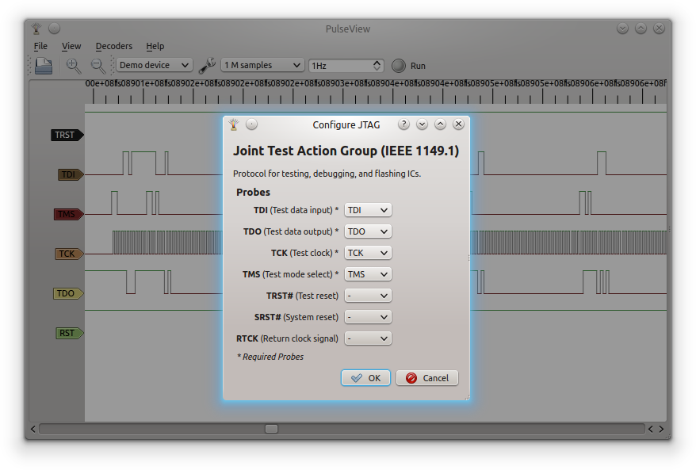
Task: Confirm the JTAG dialog with OK
Action: tap(365, 378)
